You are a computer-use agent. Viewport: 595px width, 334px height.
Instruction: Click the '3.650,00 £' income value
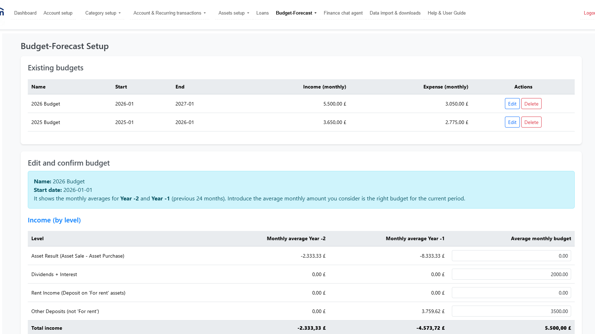(335, 122)
